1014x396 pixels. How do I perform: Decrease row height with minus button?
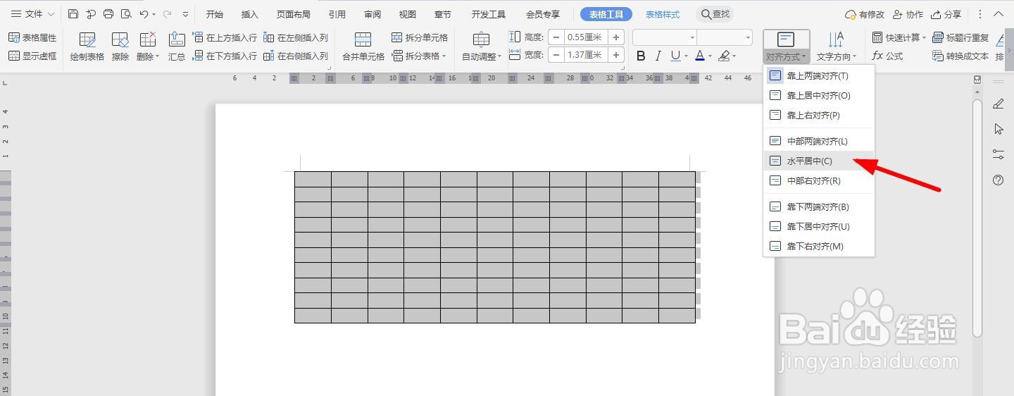pos(556,37)
